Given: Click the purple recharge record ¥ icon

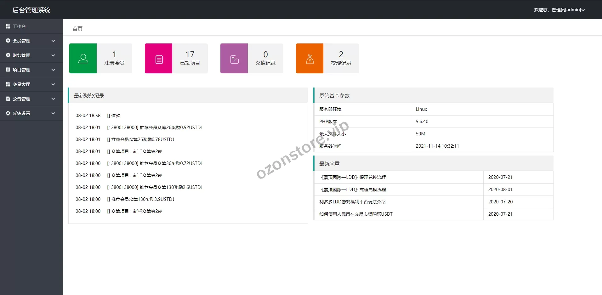Looking at the screenshot, I should pos(234,58).
